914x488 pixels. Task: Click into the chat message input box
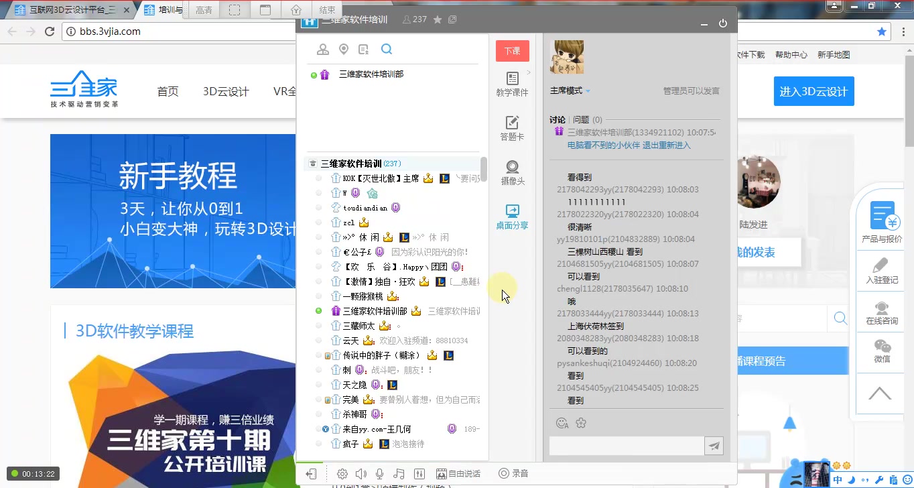(x=627, y=446)
